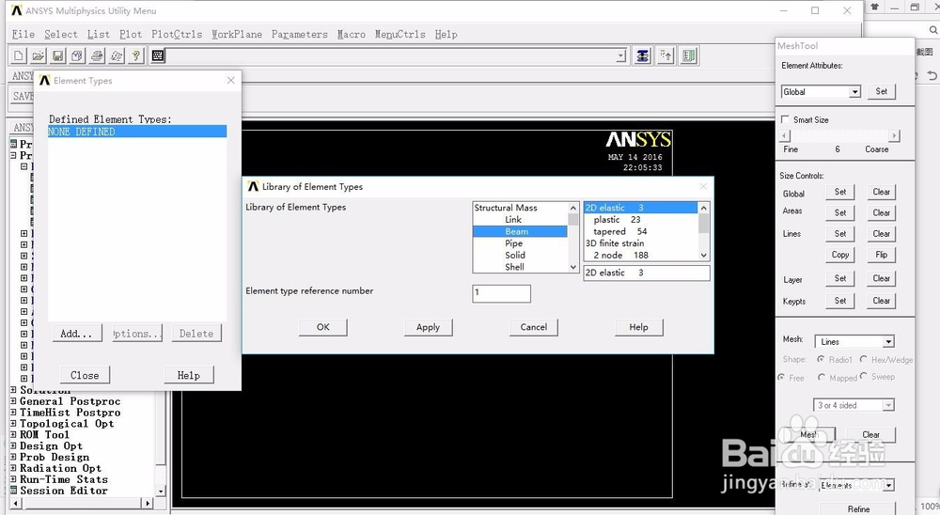Open the Element Attributes Global dropdown
The height and width of the screenshot is (515, 940).
tap(854, 92)
